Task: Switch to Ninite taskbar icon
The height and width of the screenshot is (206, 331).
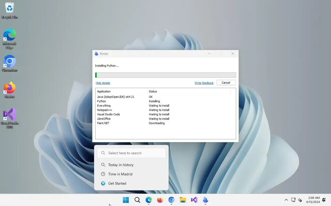Action: pos(206,200)
